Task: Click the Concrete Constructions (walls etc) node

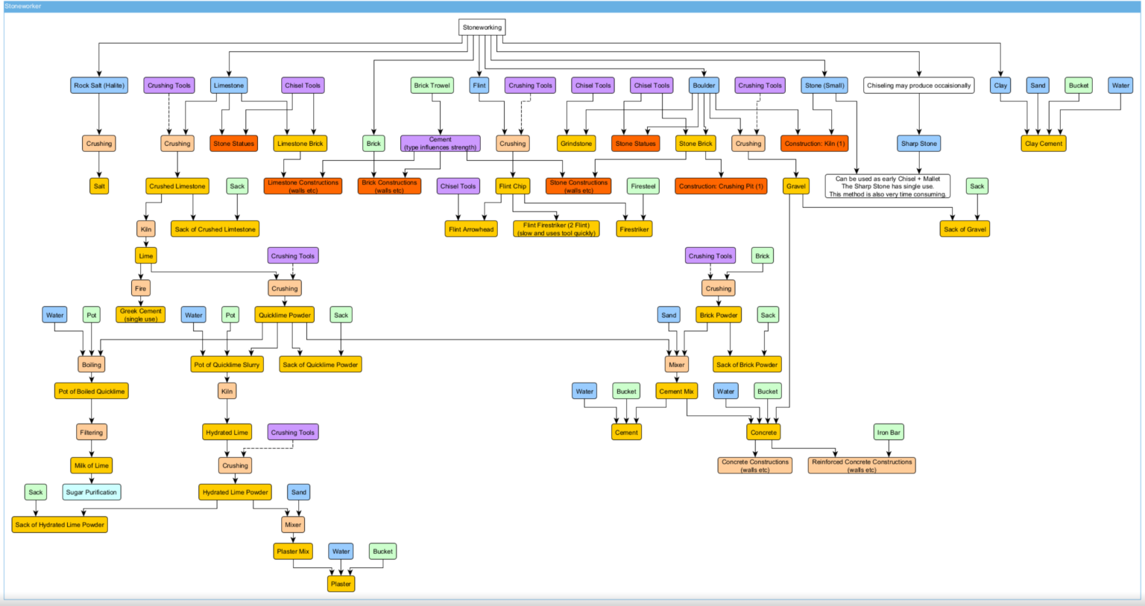Action: [x=755, y=465]
